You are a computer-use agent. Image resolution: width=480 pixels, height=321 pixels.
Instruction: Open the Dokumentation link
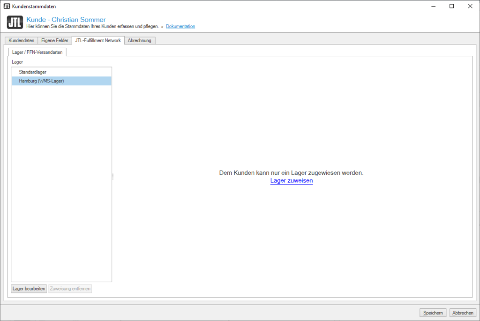pos(180,27)
